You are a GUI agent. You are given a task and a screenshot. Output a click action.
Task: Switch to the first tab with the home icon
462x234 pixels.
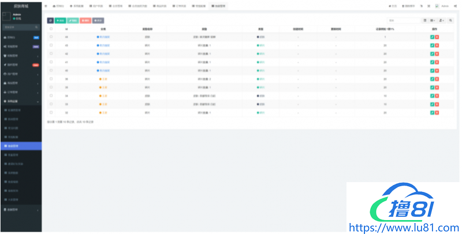point(58,6)
